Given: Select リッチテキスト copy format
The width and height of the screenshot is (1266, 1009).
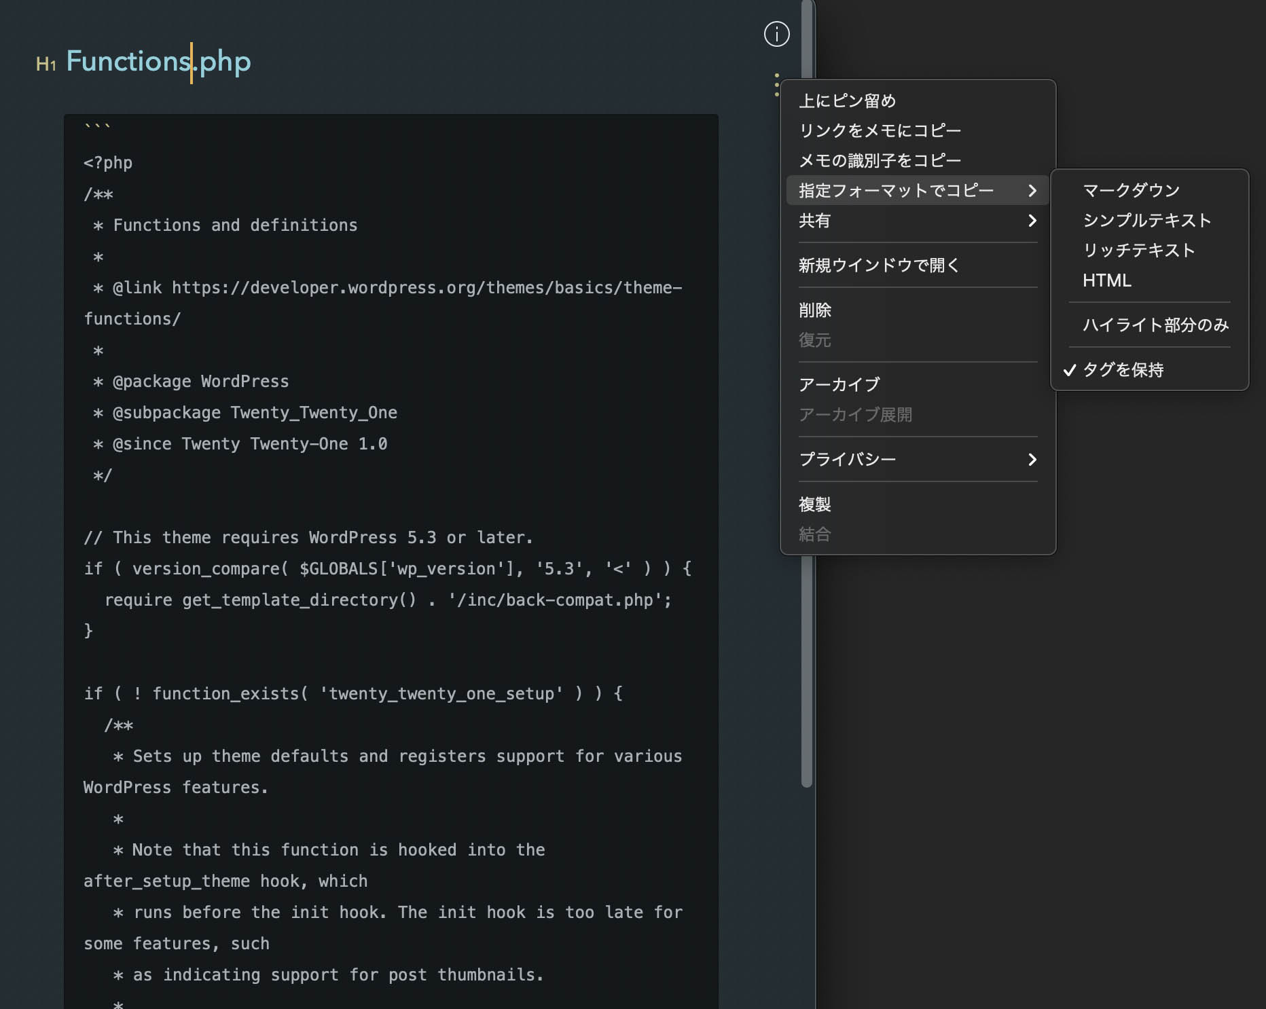Looking at the screenshot, I should tap(1138, 251).
